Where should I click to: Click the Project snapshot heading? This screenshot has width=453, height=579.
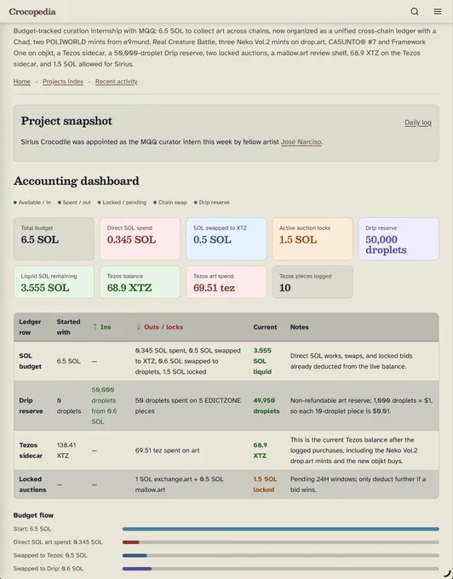point(66,121)
